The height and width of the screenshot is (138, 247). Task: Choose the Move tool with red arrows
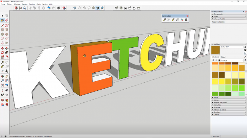coord(2,48)
